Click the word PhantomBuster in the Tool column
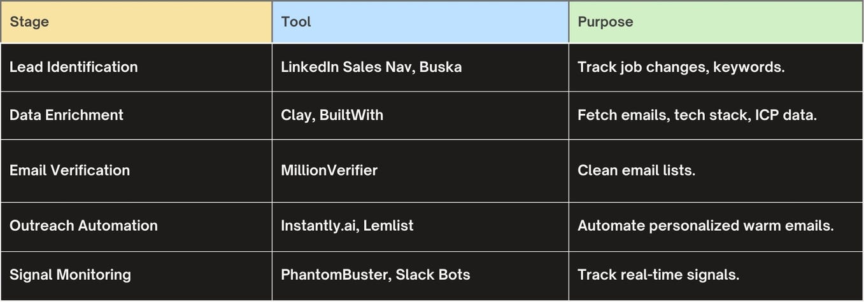Viewport: 864px width, 302px height. pyautogui.click(x=334, y=275)
